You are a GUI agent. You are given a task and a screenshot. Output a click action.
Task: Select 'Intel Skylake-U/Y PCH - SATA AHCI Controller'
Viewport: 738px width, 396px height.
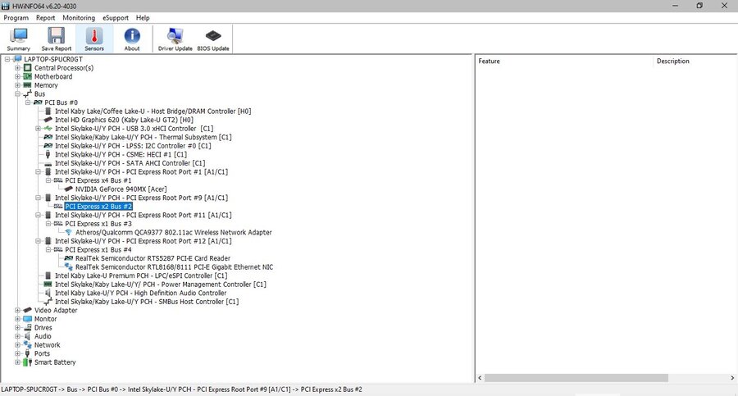coord(130,163)
